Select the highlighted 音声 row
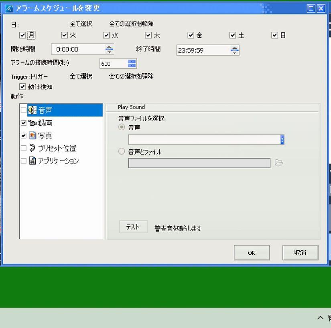 point(61,110)
